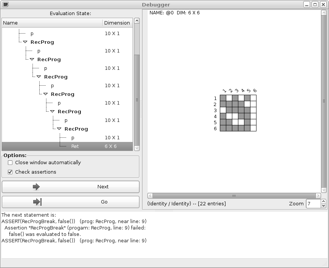The height and width of the screenshot is (268, 329).
Task: Decrease the Zoom value with down arrow
Action: point(323,206)
